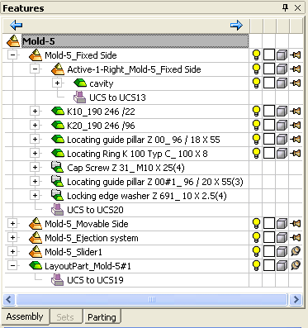Viewport: 308px width, 328px height.
Task: Click the blue right arrow in the Features header
Action: click(236, 26)
